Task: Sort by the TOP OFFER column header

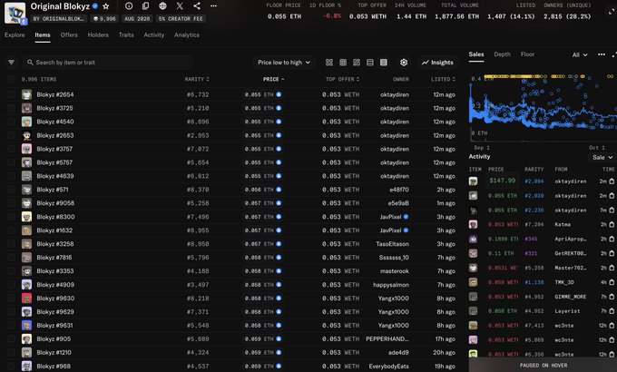Action: (342, 79)
